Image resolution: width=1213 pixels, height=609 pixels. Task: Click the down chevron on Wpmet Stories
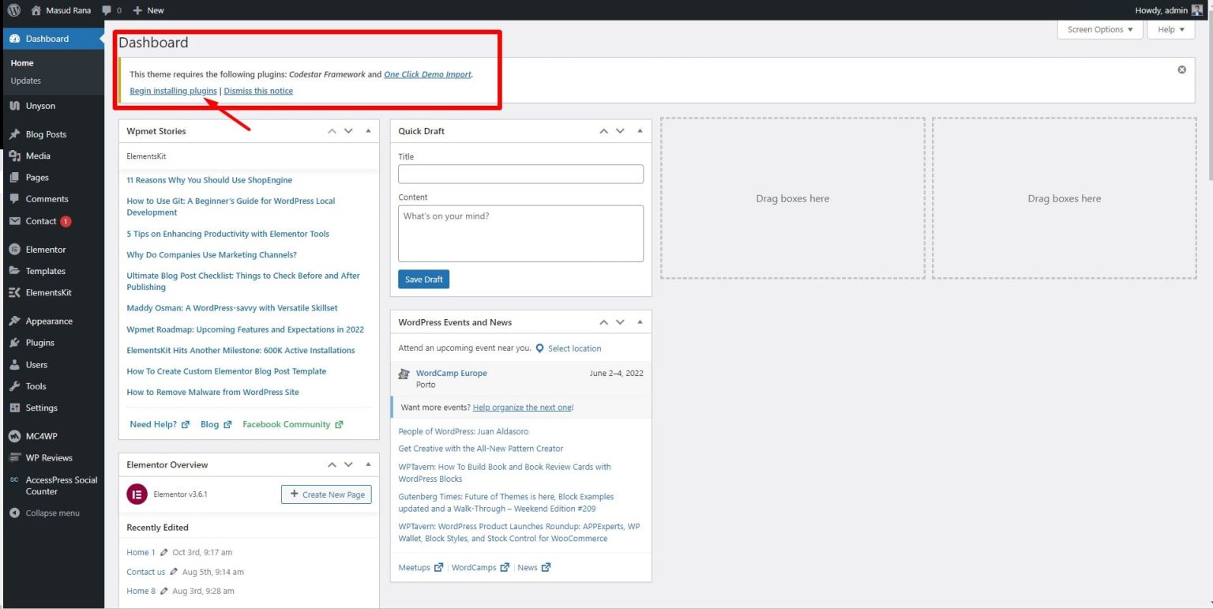pyautogui.click(x=347, y=130)
